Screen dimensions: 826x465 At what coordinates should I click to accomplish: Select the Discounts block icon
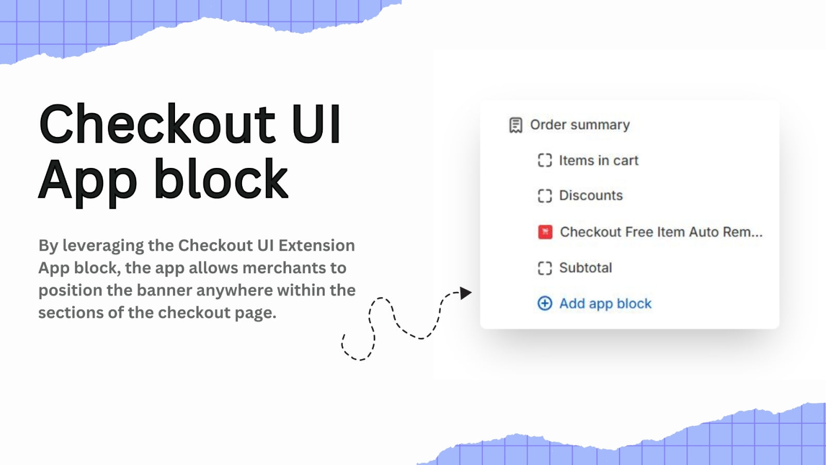coord(545,196)
